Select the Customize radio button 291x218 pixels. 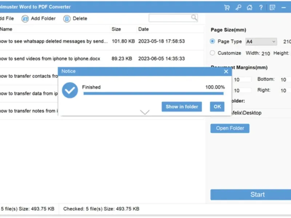tap(212, 53)
